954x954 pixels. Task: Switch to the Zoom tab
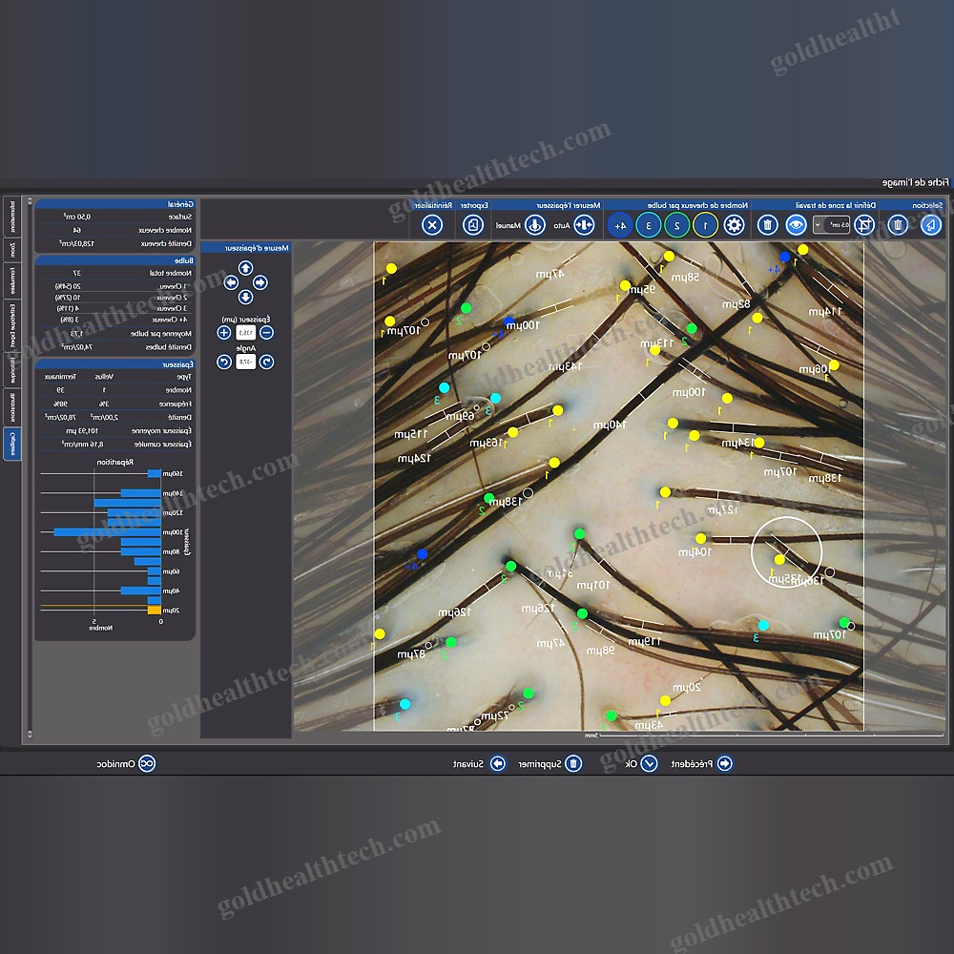[12, 250]
